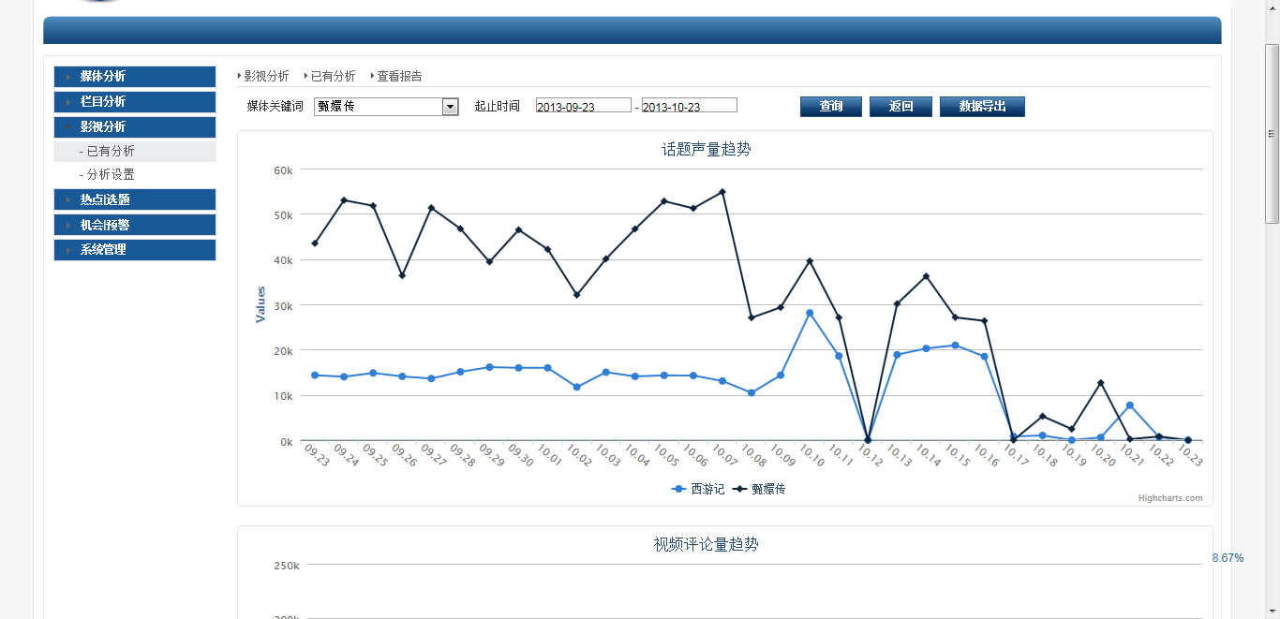Expand the 栏目分析 sidebar section
The height and width of the screenshot is (619, 1280).
pos(103,102)
